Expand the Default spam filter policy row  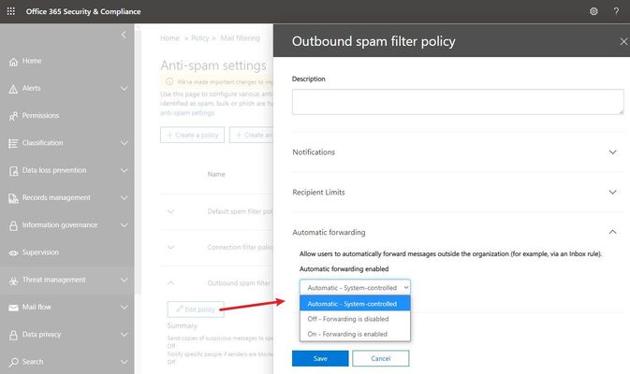(170, 211)
